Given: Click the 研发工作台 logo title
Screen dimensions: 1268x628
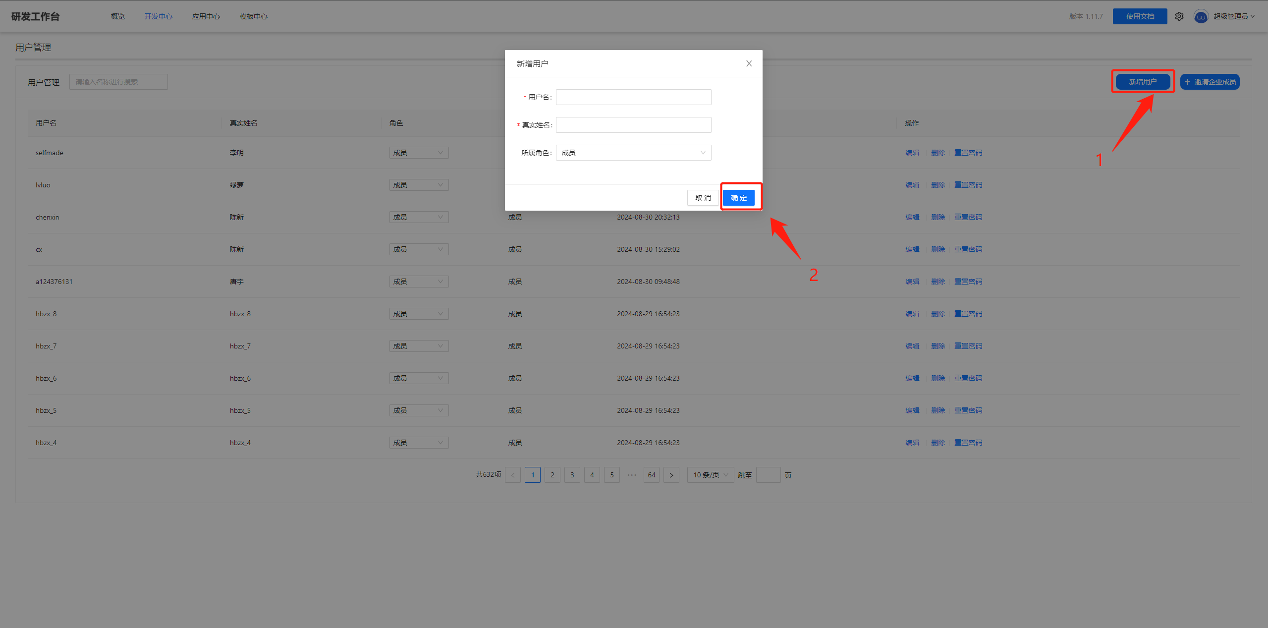Looking at the screenshot, I should 35,16.
